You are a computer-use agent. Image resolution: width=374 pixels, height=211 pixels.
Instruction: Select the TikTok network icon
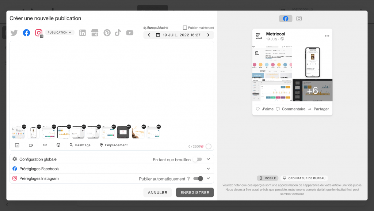tap(118, 33)
